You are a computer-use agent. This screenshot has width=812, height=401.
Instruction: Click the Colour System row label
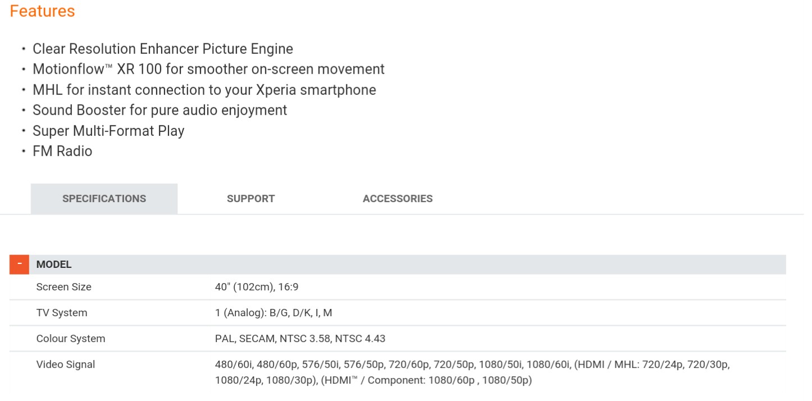coord(71,339)
